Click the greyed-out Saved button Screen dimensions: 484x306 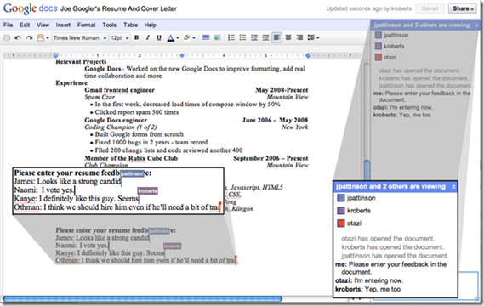pyautogui.click(x=430, y=8)
